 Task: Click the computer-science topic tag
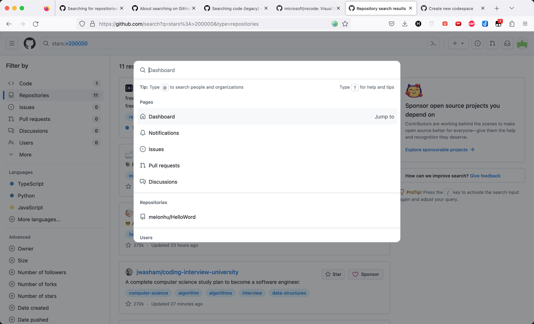[x=148, y=293]
